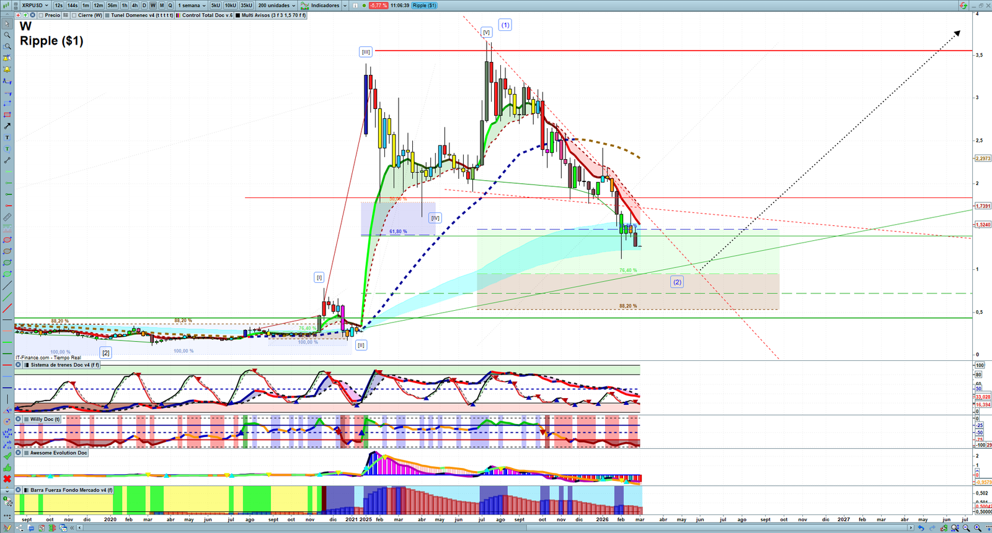Viewport: 992px width, 533px height.
Task: Close the price panel with blue X
Action: click(x=32, y=15)
